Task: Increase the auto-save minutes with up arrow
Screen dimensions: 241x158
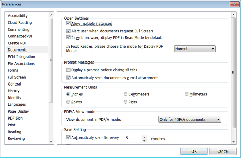Action: [x=145, y=137]
